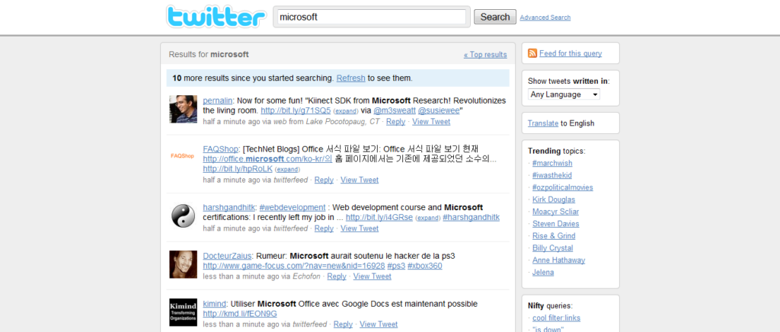The image size is (780, 332).
Task: View Tweet from pernalin
Action: 431,121
